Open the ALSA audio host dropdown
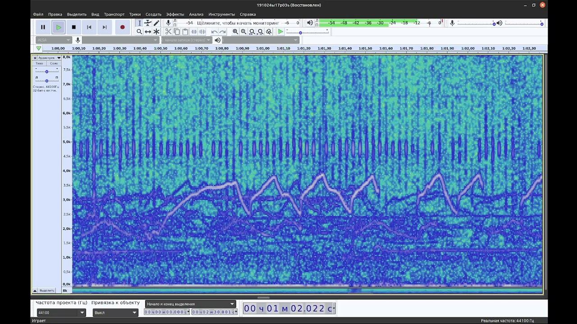This screenshot has height=324, width=577. pos(54,40)
